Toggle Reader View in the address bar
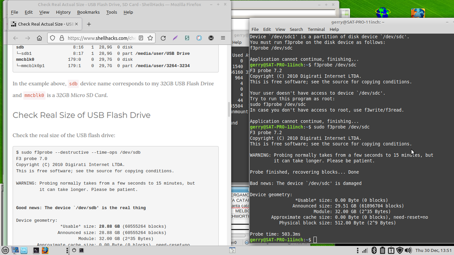 141,38
